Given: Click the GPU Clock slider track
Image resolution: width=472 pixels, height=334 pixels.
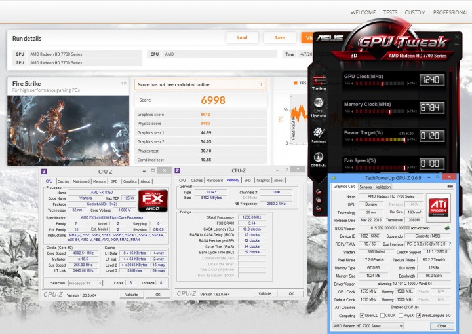Looking at the screenshot, I should click(x=380, y=84).
